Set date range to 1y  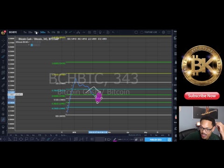coord(46,135)
